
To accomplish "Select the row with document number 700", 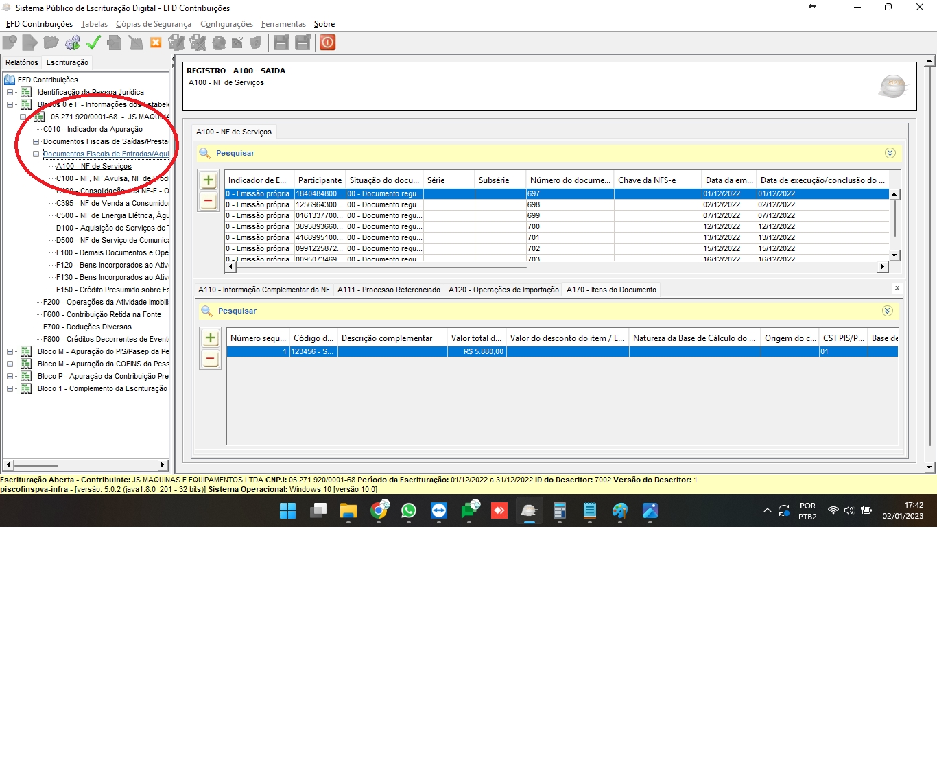I will pyautogui.click(x=534, y=226).
